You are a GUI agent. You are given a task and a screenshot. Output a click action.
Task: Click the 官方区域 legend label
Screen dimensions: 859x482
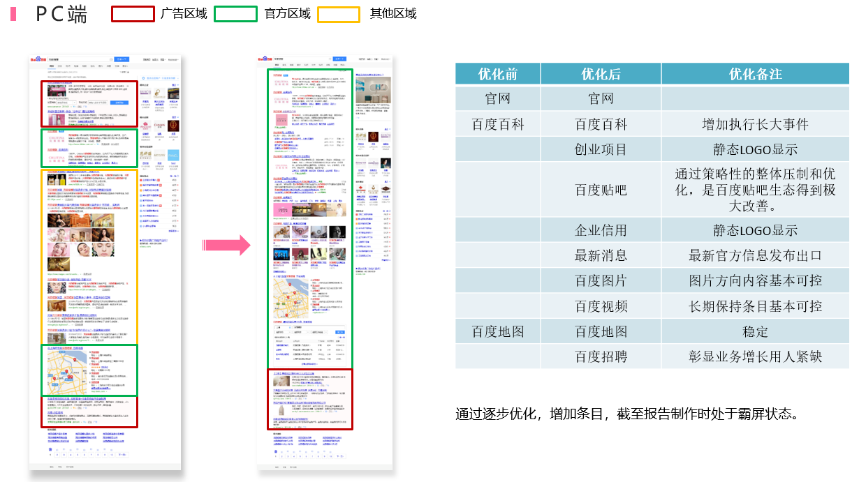coord(288,14)
